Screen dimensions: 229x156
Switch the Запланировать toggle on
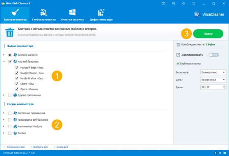(x=213, y=55)
